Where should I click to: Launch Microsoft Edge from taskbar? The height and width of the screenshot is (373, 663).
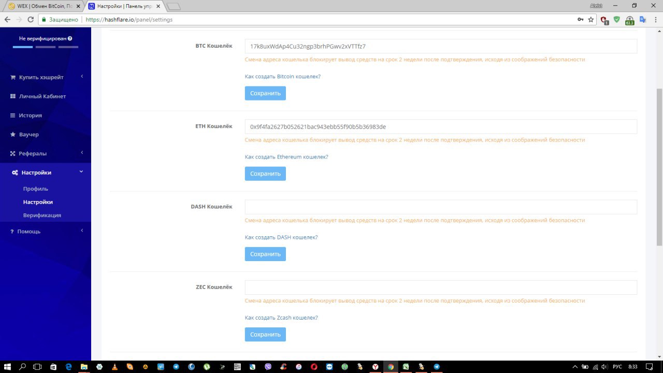coord(68,366)
